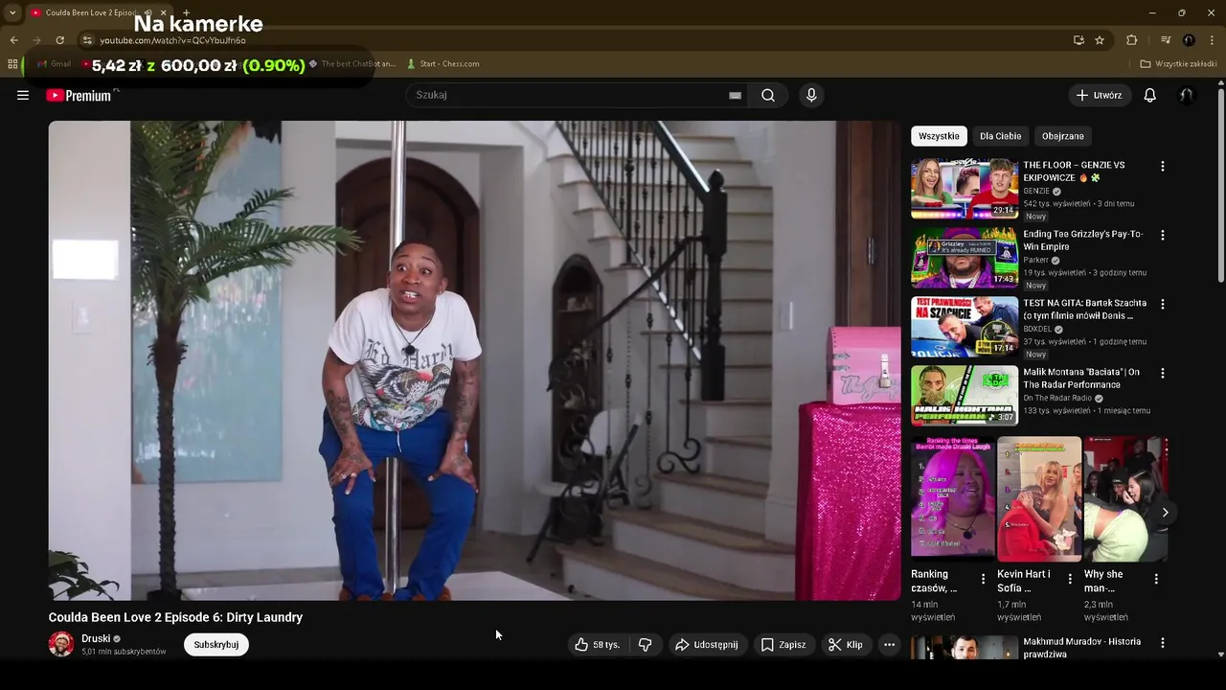
Task: Click the Udostępnij share button
Action: [707, 645]
